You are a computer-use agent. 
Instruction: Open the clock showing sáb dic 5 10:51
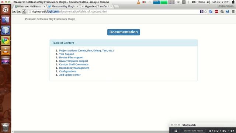tap(221, 2)
